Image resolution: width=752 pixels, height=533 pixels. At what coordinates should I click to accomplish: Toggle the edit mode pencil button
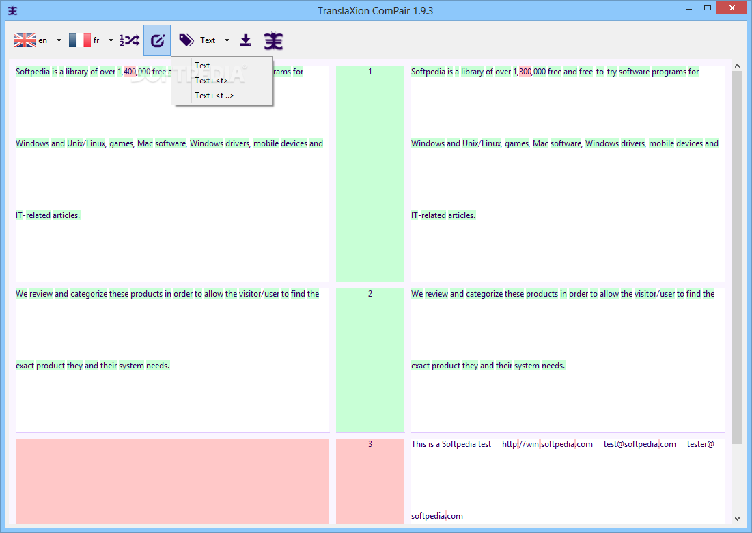point(157,40)
